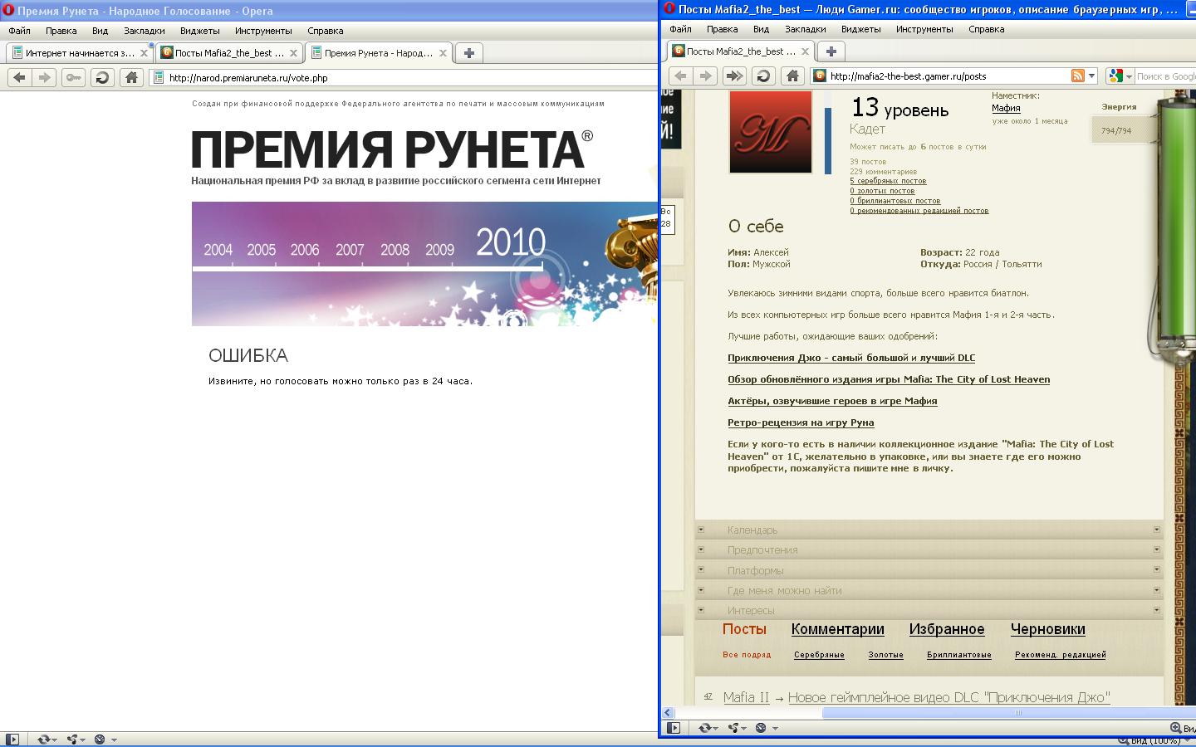Open Инструменты menu in left Opera window
This screenshot has height=747, width=1196.
(x=263, y=31)
